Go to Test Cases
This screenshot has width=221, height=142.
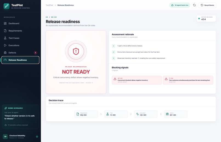coord(20,38)
